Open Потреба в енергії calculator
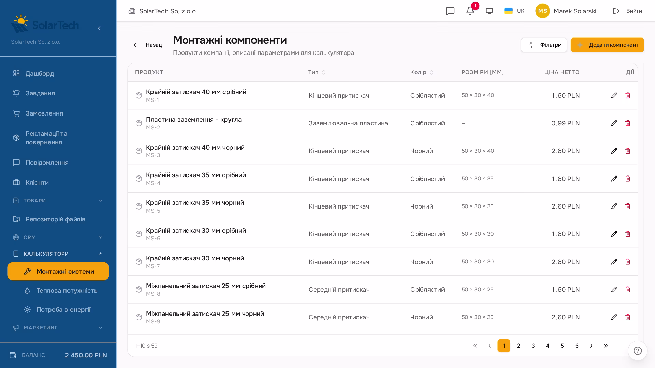This screenshot has width=655, height=368. (x=58, y=310)
